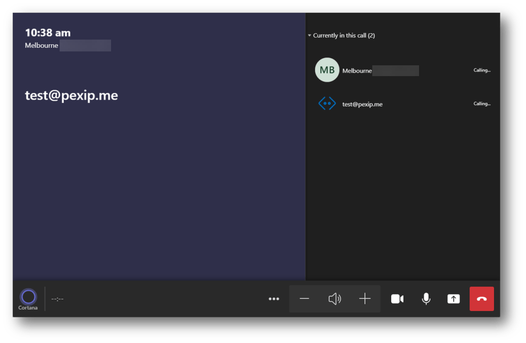Decrease volume with the minus button
The height and width of the screenshot is (343, 526).
304,299
